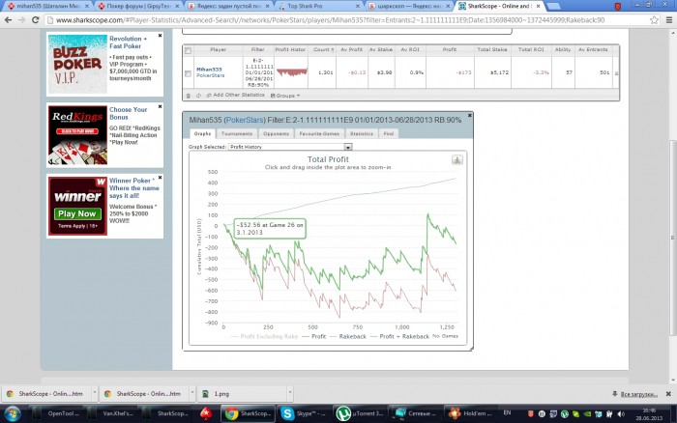
Task: Click the page vertical scrollbar
Action: [673, 238]
